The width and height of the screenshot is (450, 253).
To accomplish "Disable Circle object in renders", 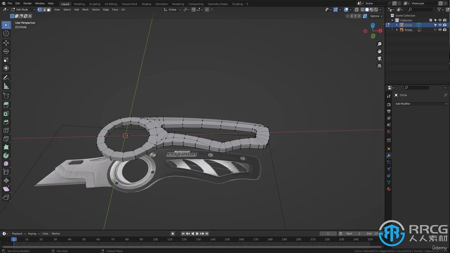I will pos(445,25).
